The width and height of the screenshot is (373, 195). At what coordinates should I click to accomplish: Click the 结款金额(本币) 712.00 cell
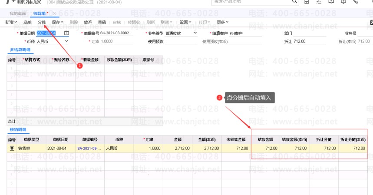[294, 149]
